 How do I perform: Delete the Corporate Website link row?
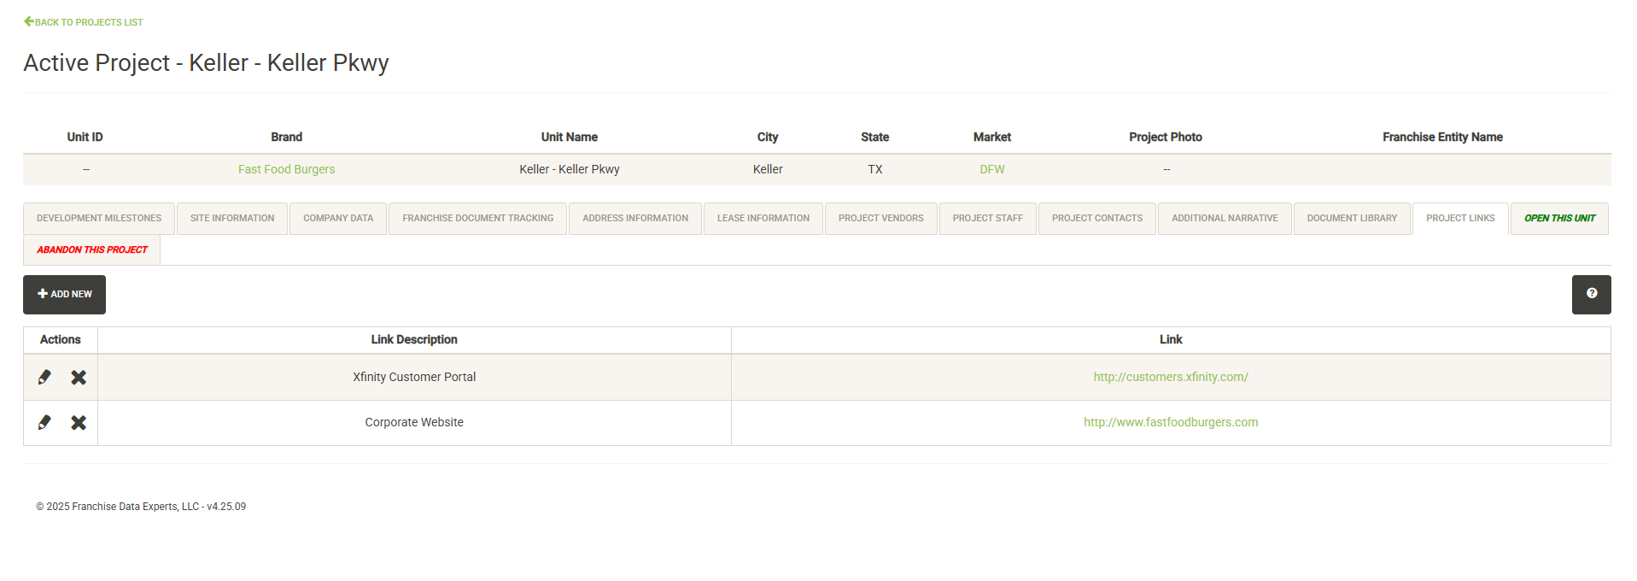coord(79,422)
